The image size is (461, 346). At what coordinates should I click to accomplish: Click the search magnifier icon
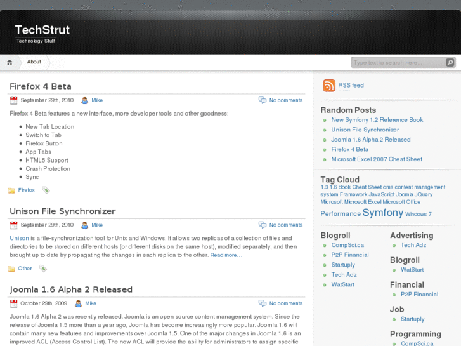coord(450,62)
